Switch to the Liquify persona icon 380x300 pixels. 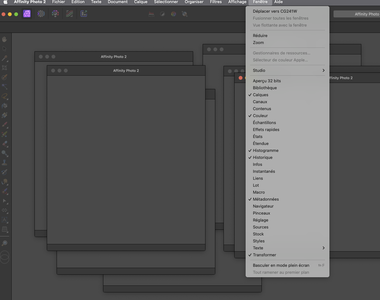41,14
